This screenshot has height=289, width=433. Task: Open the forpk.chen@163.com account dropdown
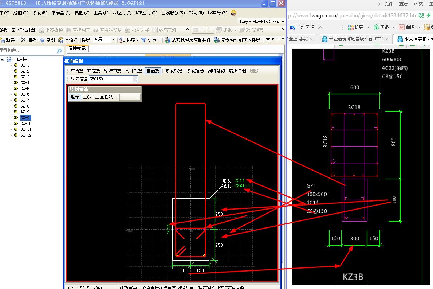coord(283,22)
